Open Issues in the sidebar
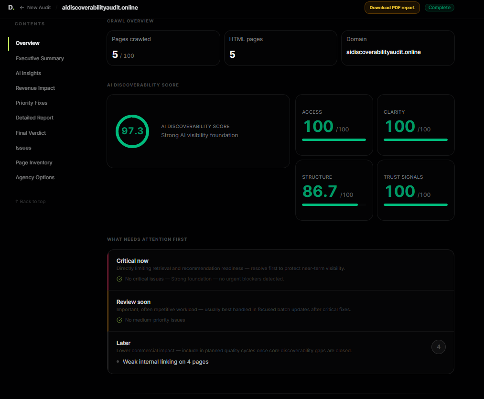 pos(23,148)
